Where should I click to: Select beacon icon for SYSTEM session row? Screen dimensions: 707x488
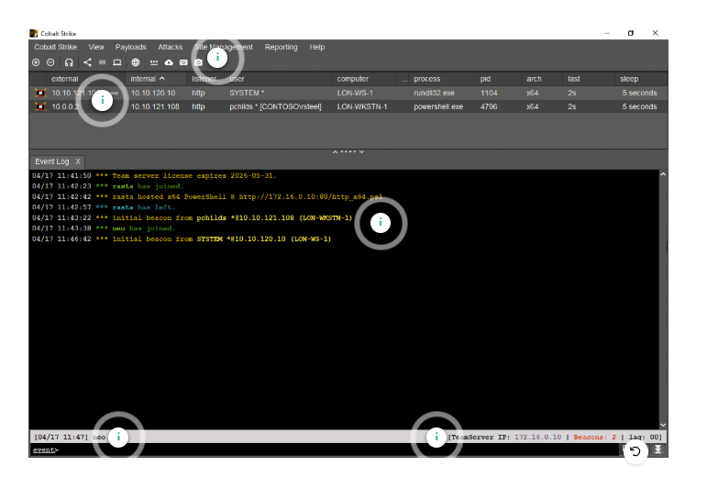tap(40, 93)
